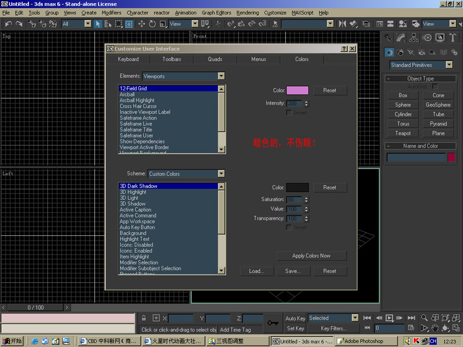Activate the Select Object arrow tool
The image size is (463, 347).
97,24
